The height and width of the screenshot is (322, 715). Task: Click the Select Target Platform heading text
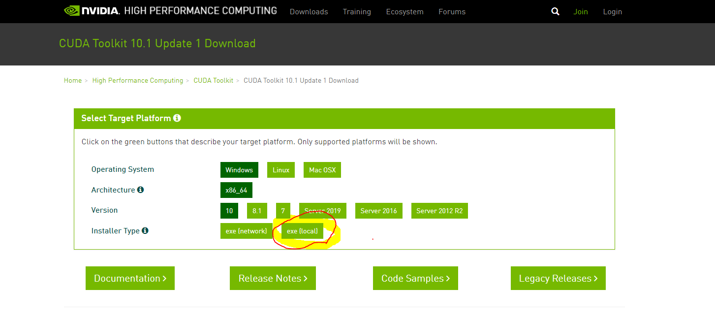pyautogui.click(x=126, y=118)
